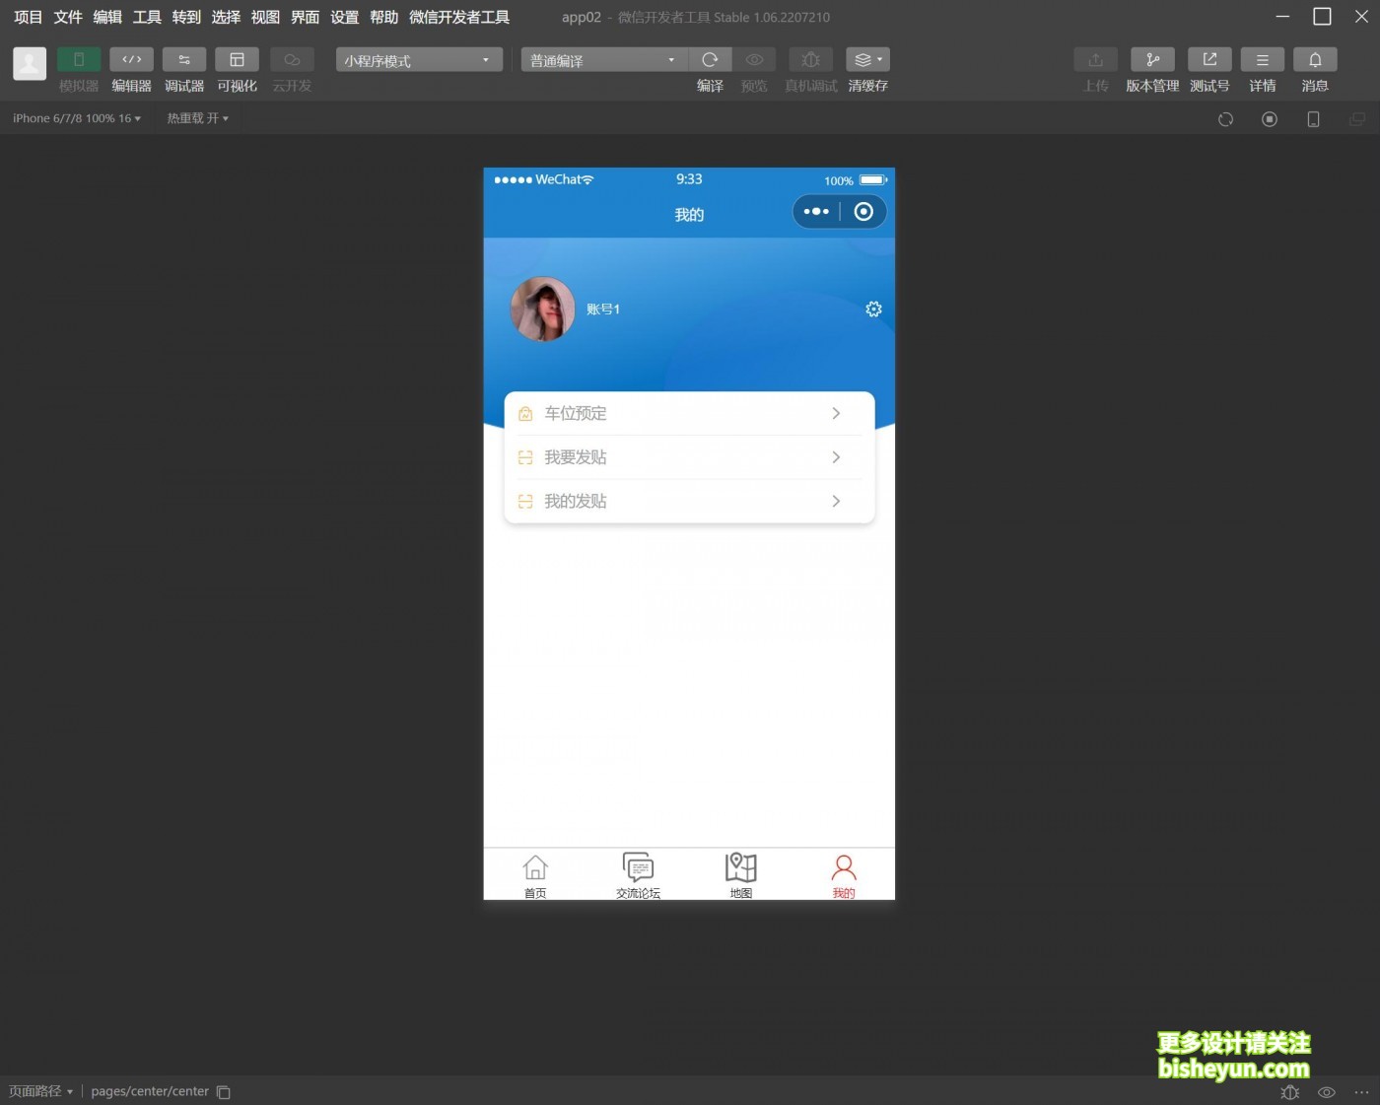Click the settings gear in profile

click(873, 310)
